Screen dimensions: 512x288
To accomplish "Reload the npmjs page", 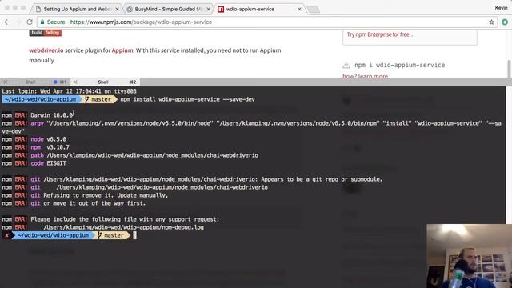I will [x=30, y=22].
